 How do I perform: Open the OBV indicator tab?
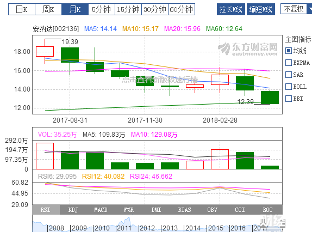[212, 210]
